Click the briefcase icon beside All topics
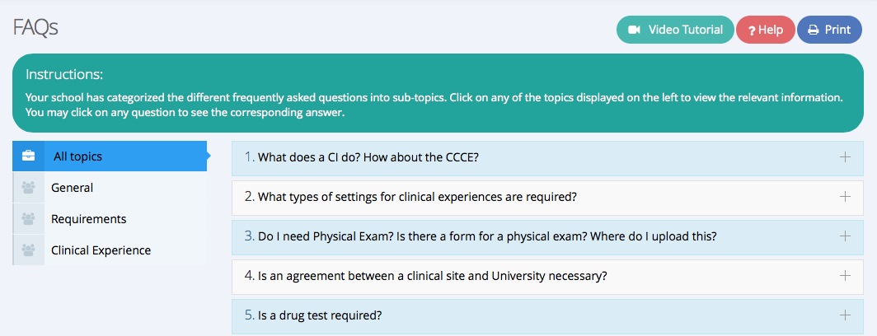 [x=29, y=156]
